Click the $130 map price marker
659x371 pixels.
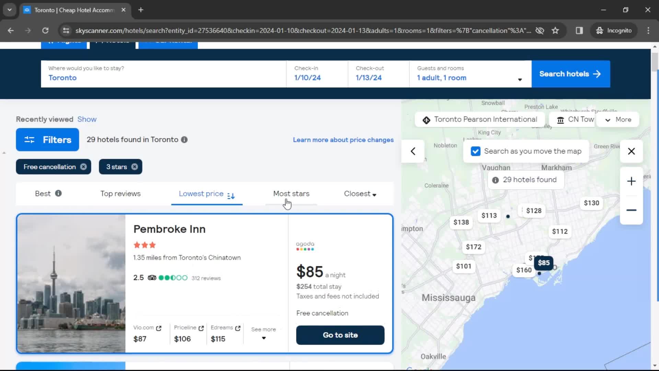tap(591, 203)
